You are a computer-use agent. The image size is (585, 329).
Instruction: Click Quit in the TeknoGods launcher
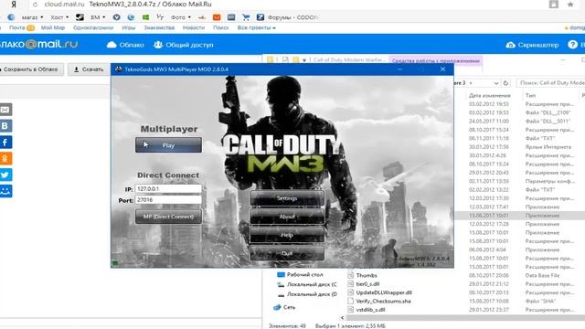287,253
